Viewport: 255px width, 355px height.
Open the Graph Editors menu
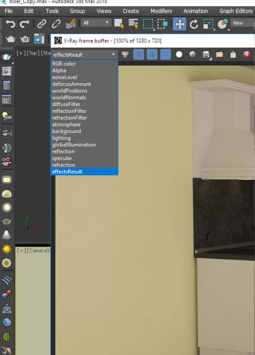236,11
